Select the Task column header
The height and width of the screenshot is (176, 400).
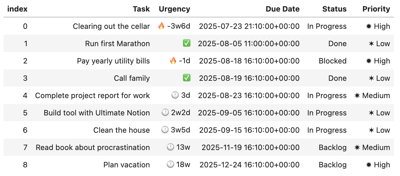[x=141, y=9]
